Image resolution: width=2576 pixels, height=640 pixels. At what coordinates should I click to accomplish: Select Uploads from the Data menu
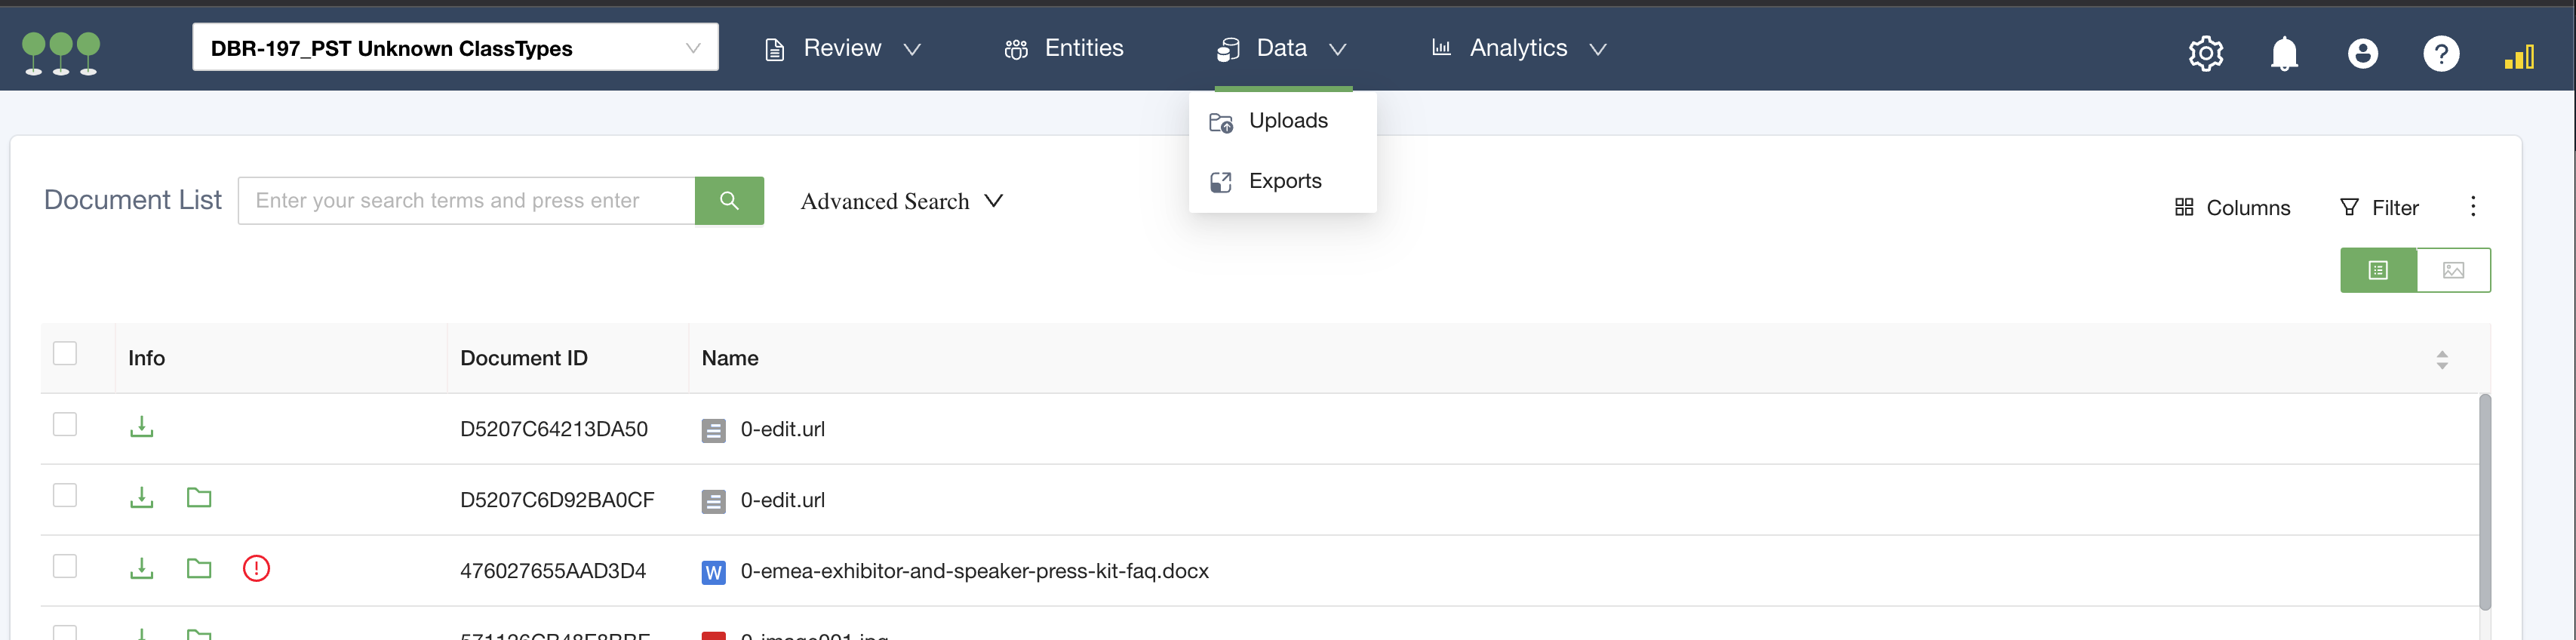point(1287,121)
